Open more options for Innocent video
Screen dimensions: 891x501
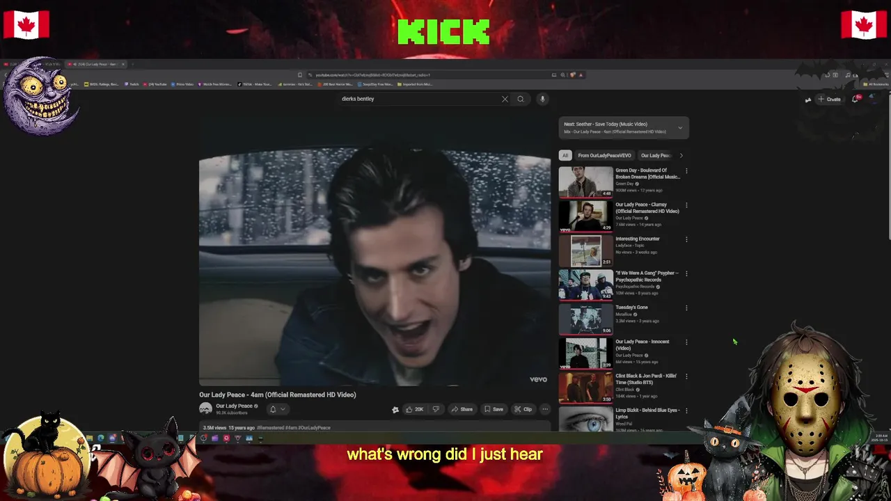[x=686, y=342]
